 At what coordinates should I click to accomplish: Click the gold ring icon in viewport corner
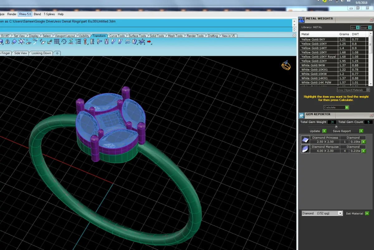[286, 65]
